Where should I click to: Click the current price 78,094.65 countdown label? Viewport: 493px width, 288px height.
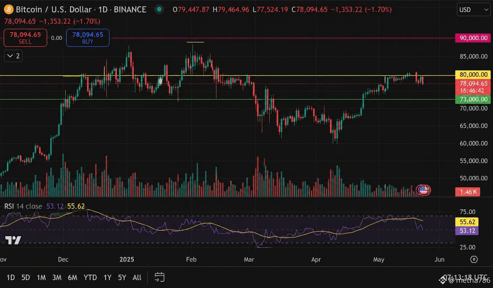pyautogui.click(x=473, y=87)
